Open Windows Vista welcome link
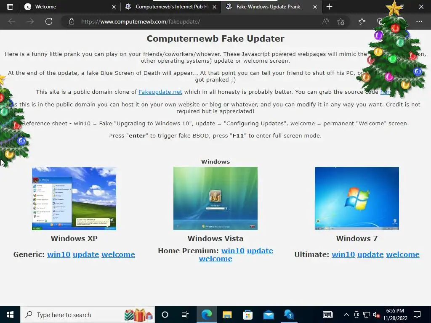 [215, 259]
